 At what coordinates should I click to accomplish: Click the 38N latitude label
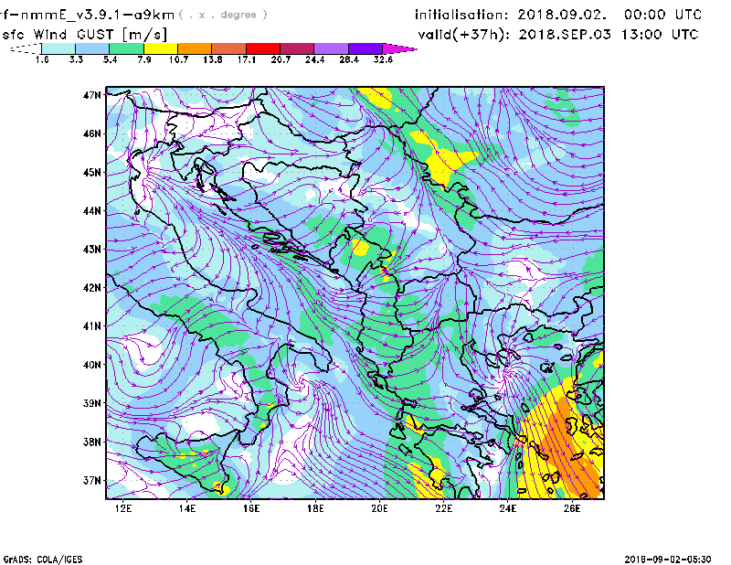click(92, 442)
